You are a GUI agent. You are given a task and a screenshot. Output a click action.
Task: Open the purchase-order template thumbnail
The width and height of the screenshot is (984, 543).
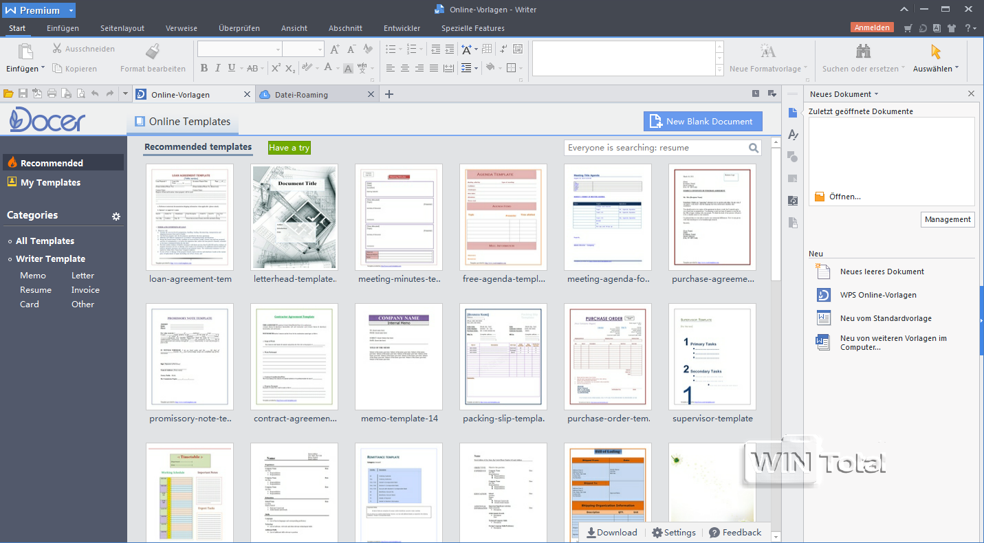pos(608,356)
